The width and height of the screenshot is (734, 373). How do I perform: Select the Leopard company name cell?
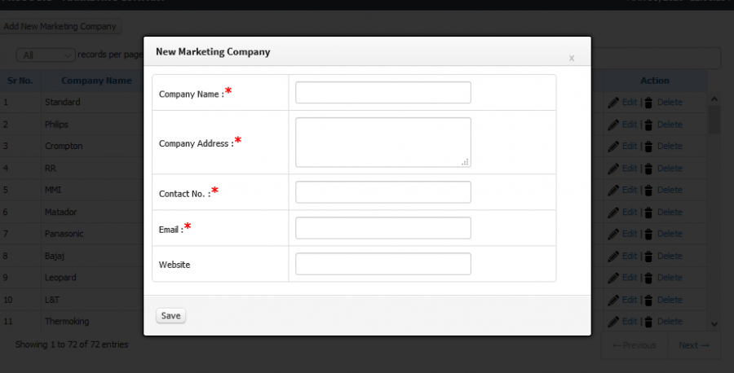(60, 277)
